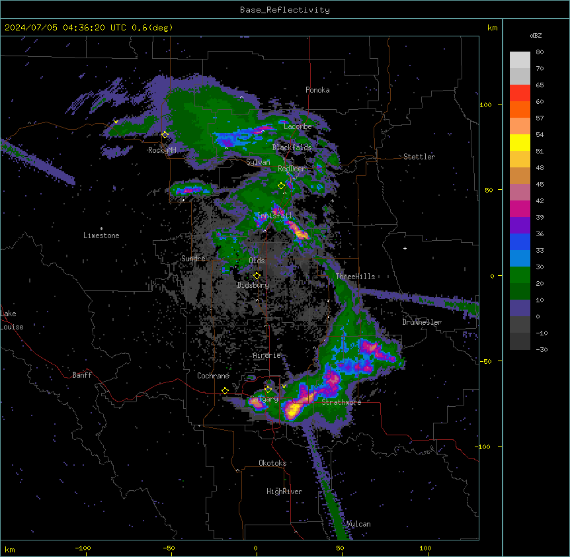Viewport: 570px width, 557px height.
Task: Select the purple 39 dBZ legend swatch
Action: (520, 226)
